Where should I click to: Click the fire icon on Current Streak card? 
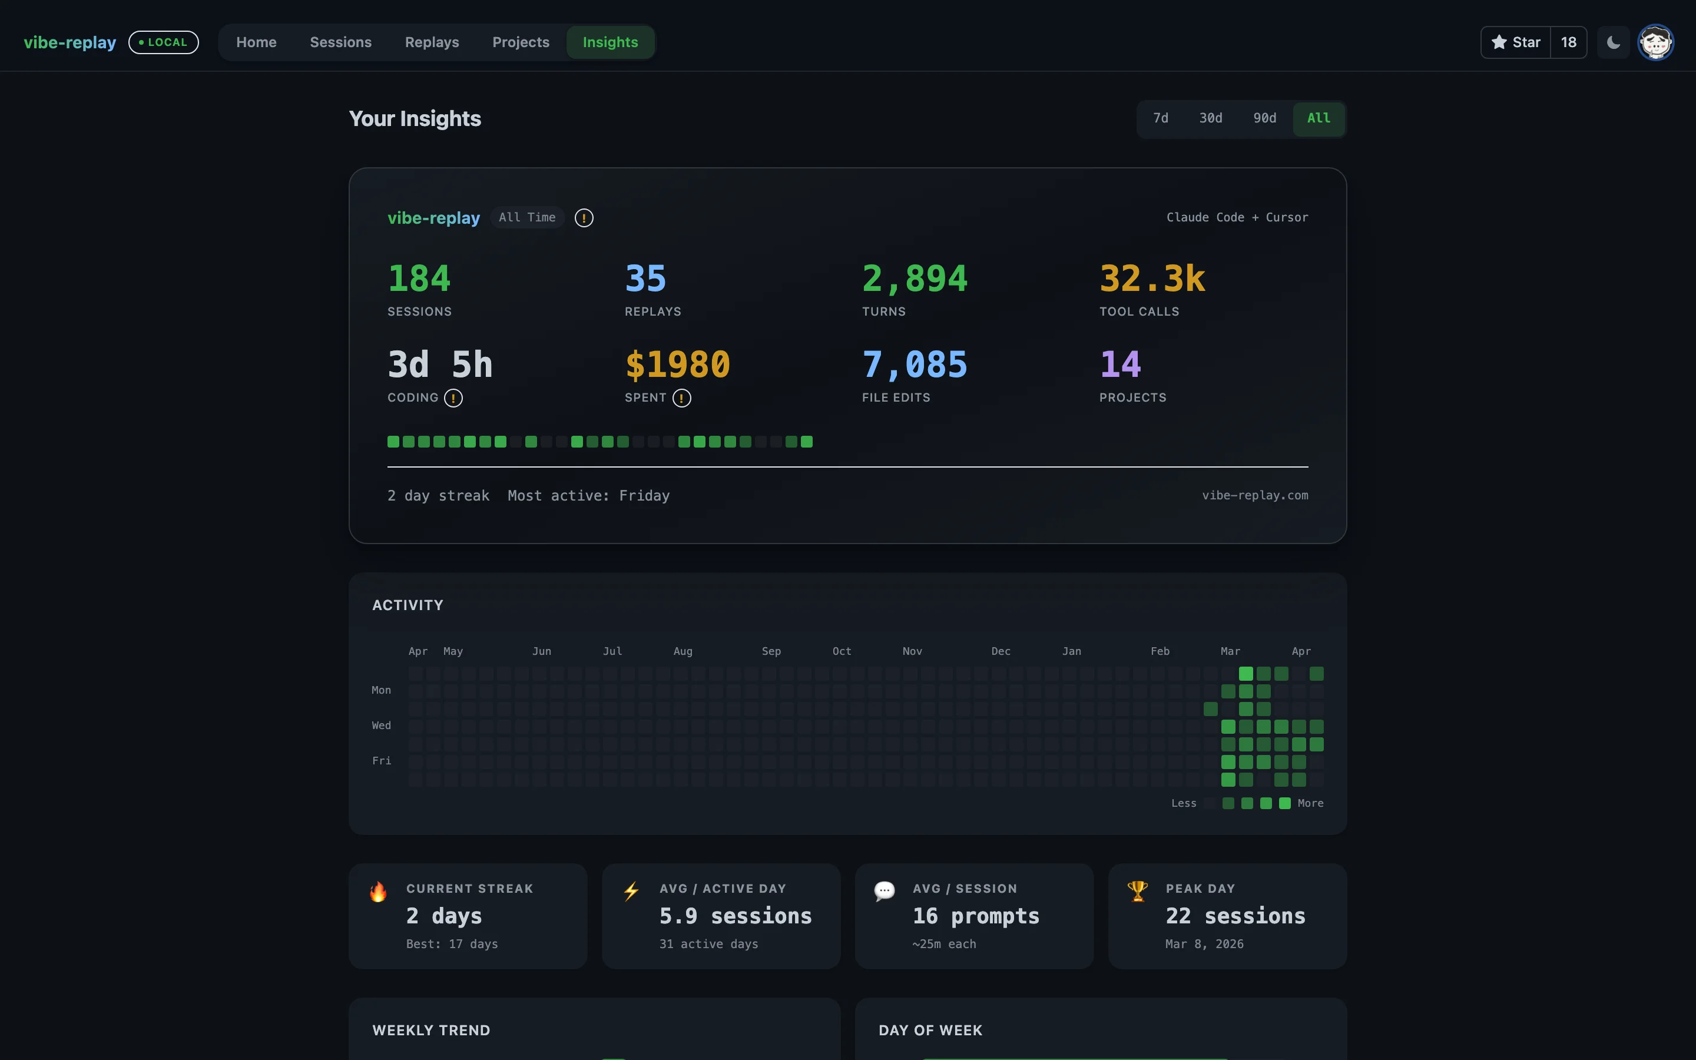pyautogui.click(x=379, y=891)
